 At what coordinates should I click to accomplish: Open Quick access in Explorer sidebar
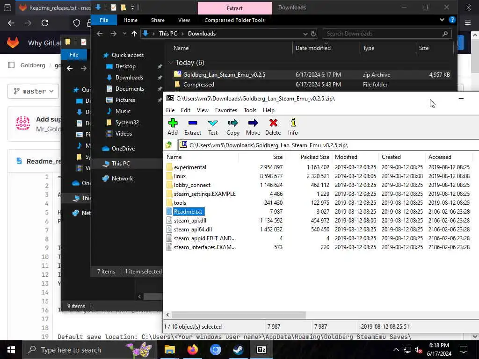coord(127,55)
